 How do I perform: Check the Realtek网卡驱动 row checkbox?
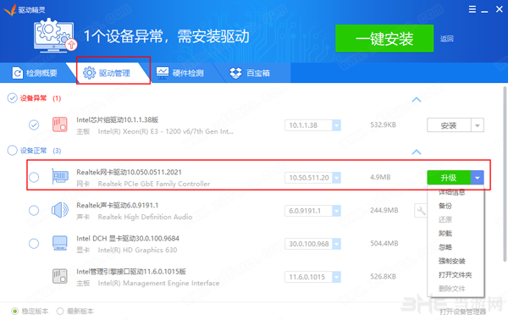tap(34, 178)
